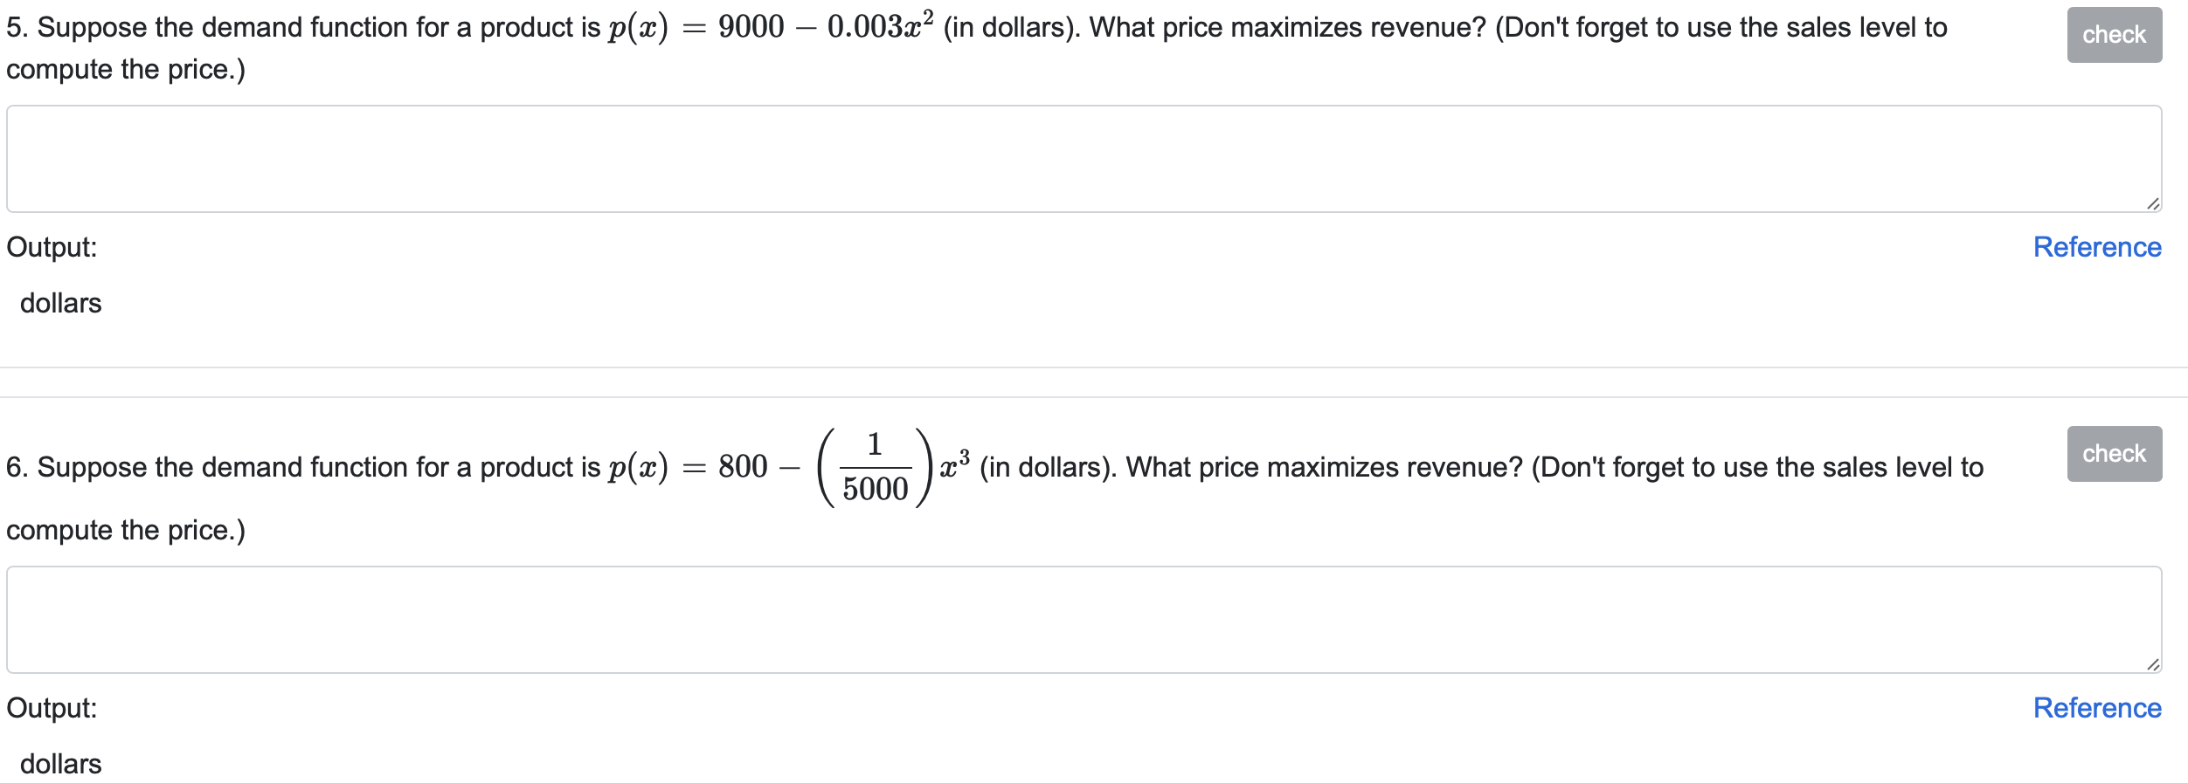Viewport: 2188px width, 783px height.
Task: Select the Output label under problem 6
Action: pyautogui.click(x=51, y=710)
